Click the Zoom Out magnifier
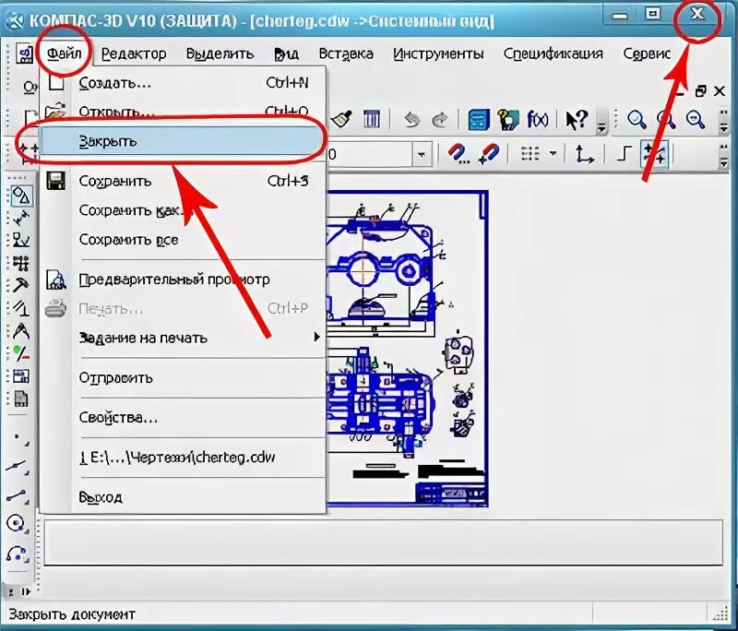The height and width of the screenshot is (631, 738). (696, 120)
